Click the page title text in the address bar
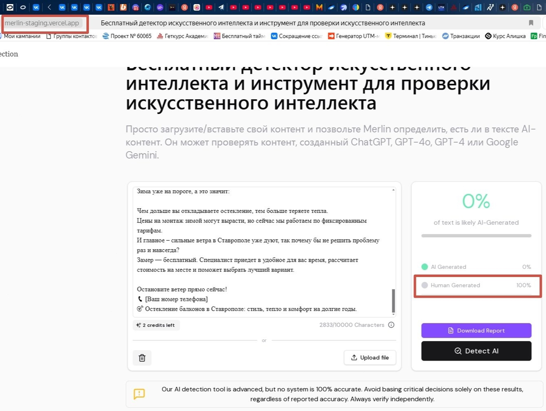Image resolution: width=546 pixels, height=411 pixels. [x=263, y=23]
